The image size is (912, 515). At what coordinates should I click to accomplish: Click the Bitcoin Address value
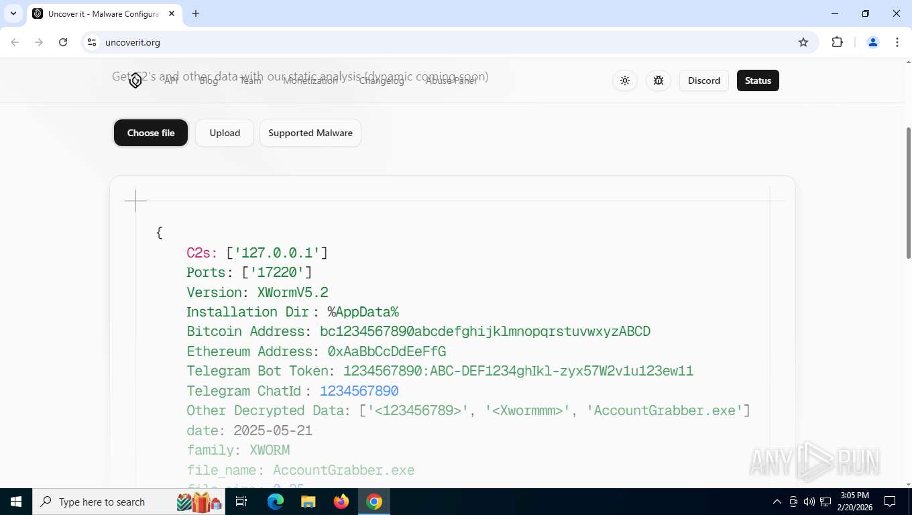tap(486, 331)
